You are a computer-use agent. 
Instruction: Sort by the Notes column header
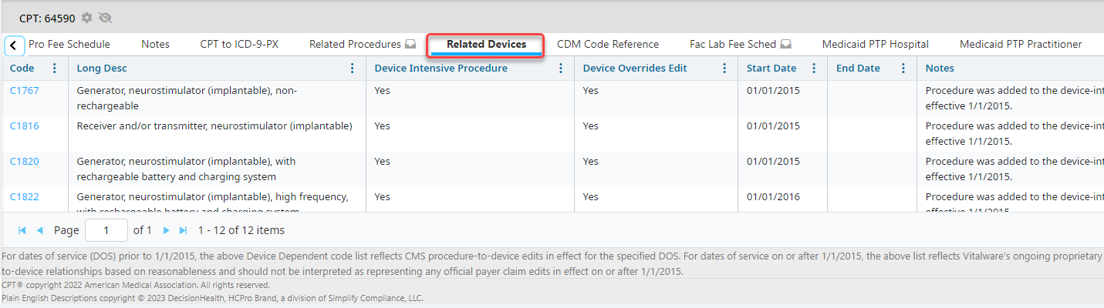940,69
